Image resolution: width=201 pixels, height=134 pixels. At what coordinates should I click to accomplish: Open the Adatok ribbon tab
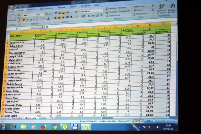73,7
